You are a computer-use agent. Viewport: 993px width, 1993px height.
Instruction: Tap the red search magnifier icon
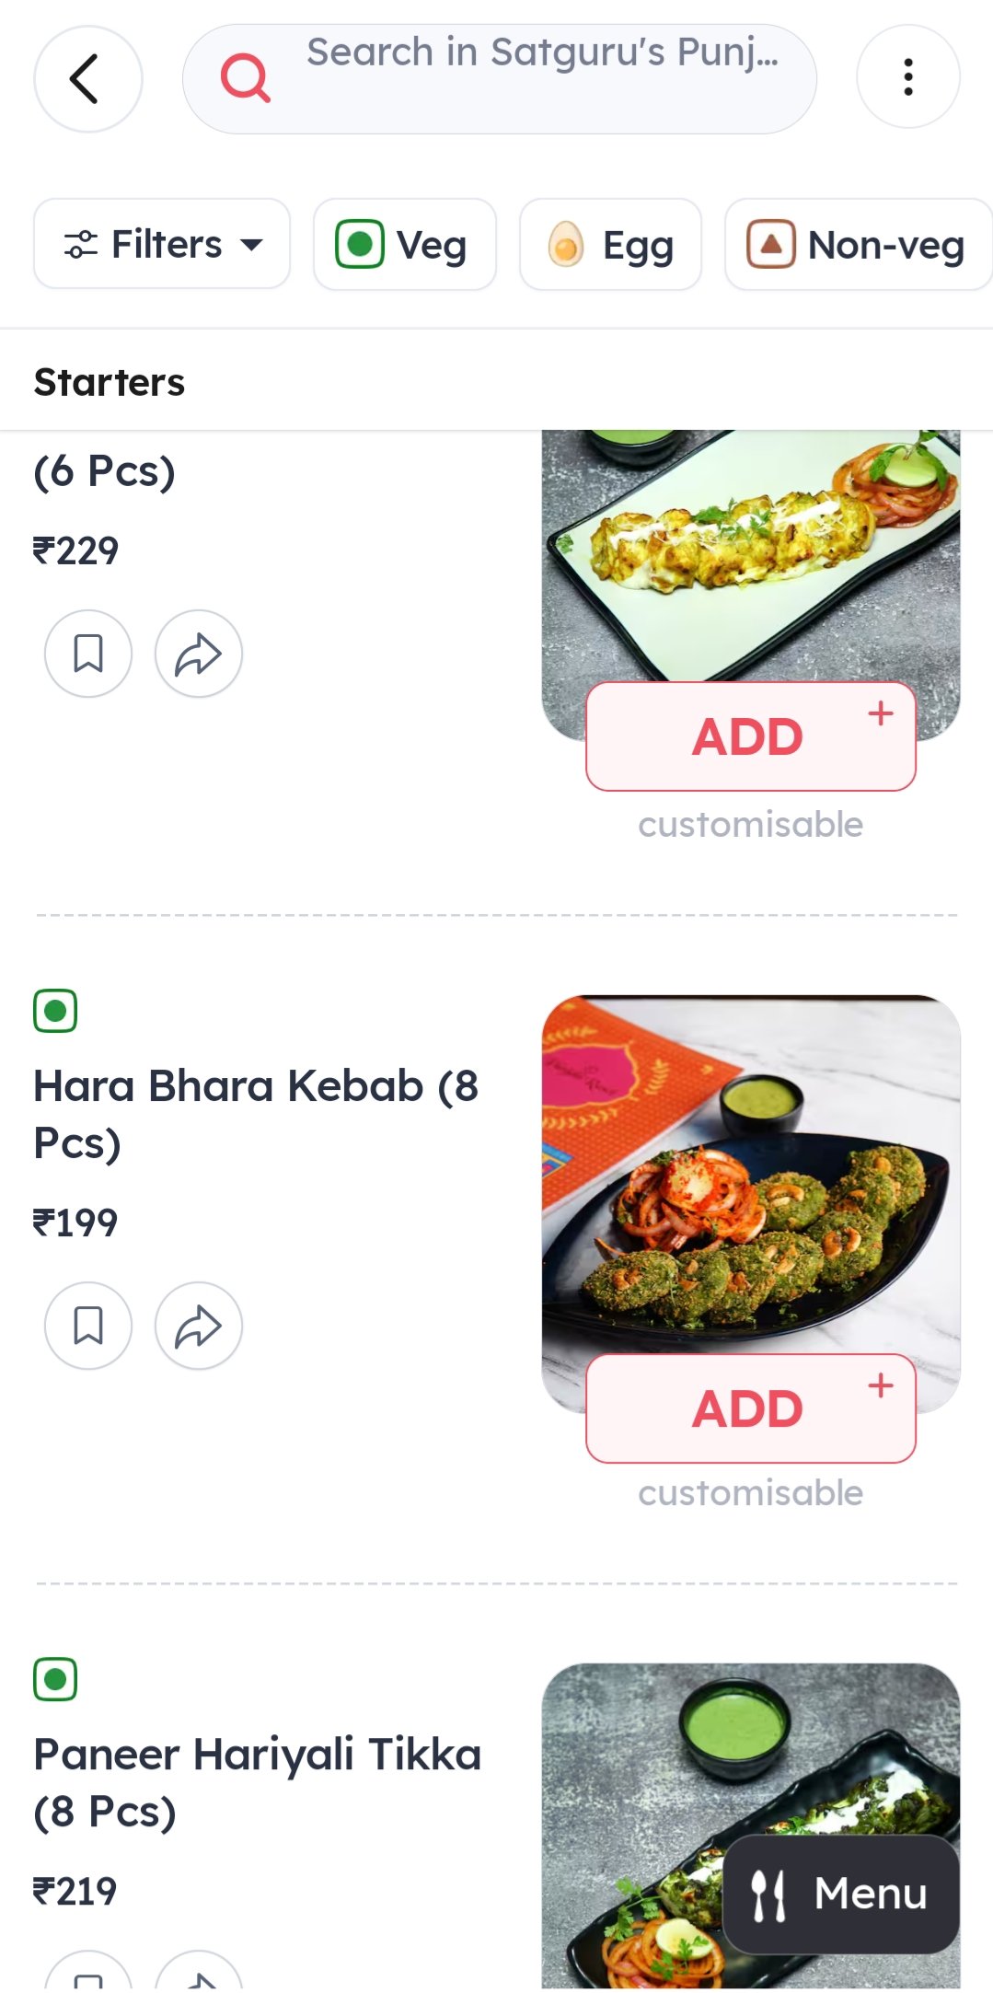pyautogui.click(x=245, y=77)
